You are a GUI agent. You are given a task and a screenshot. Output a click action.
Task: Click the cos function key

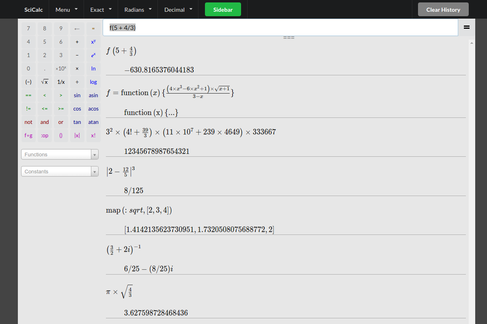(x=77, y=109)
